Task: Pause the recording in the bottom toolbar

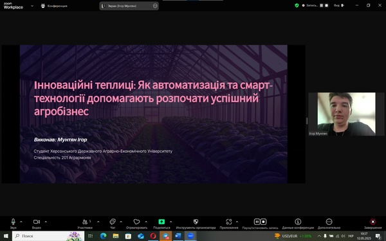Action: click(257, 222)
